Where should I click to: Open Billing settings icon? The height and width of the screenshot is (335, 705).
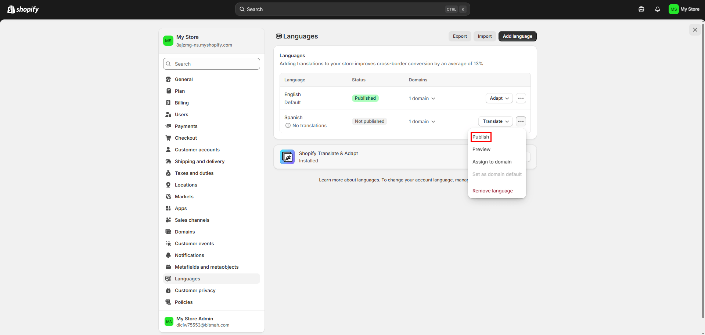(x=168, y=103)
